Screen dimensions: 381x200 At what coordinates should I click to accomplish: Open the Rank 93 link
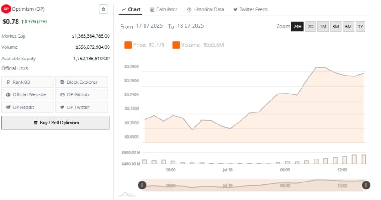[x=27, y=82]
